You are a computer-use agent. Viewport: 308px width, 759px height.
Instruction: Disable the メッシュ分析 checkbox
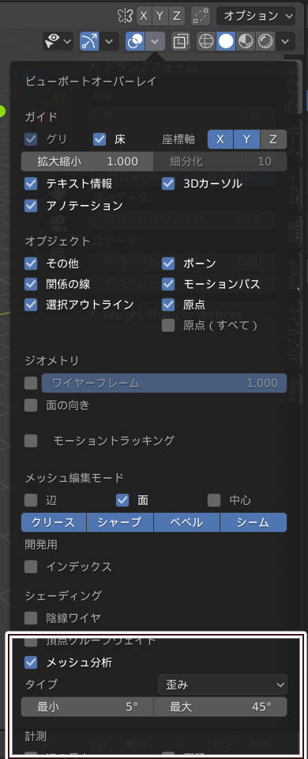[31, 662]
